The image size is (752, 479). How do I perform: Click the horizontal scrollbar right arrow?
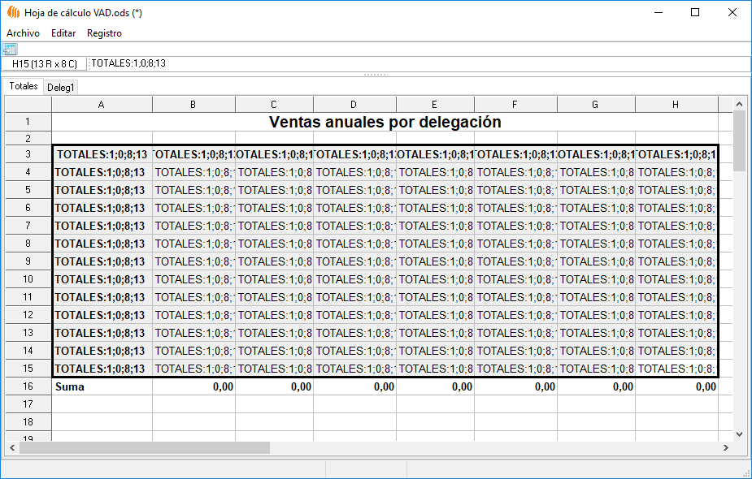(725, 447)
